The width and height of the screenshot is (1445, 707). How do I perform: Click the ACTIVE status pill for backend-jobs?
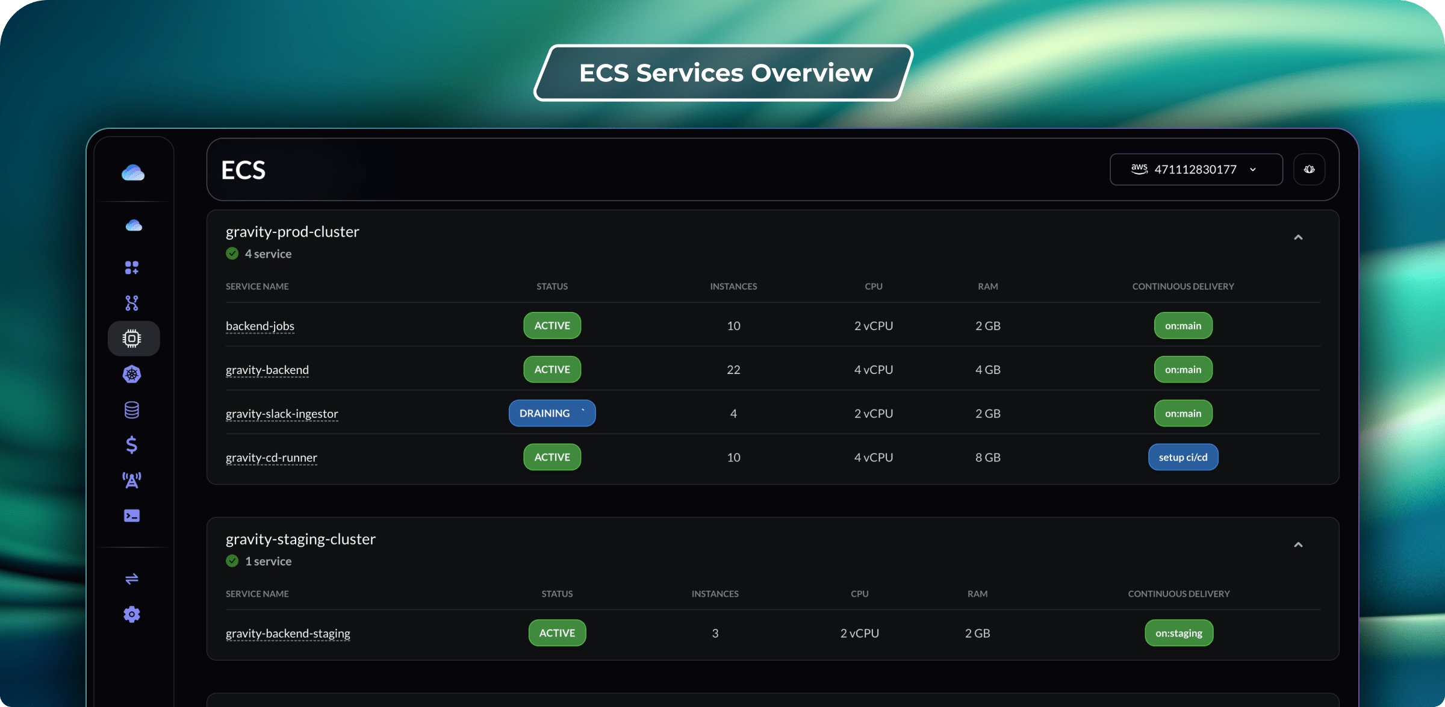tap(552, 325)
